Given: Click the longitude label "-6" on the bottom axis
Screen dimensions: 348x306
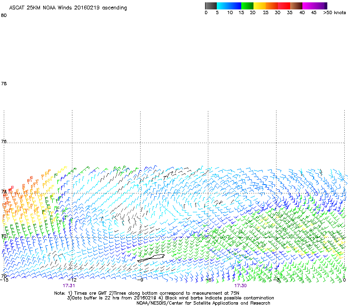Looking at the screenshot, I should (208, 280).
